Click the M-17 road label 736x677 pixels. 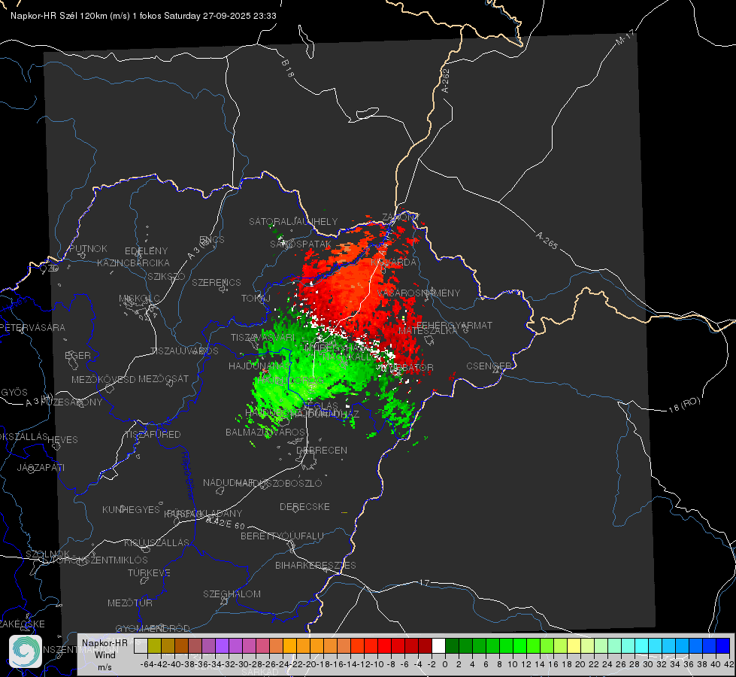tap(625, 37)
